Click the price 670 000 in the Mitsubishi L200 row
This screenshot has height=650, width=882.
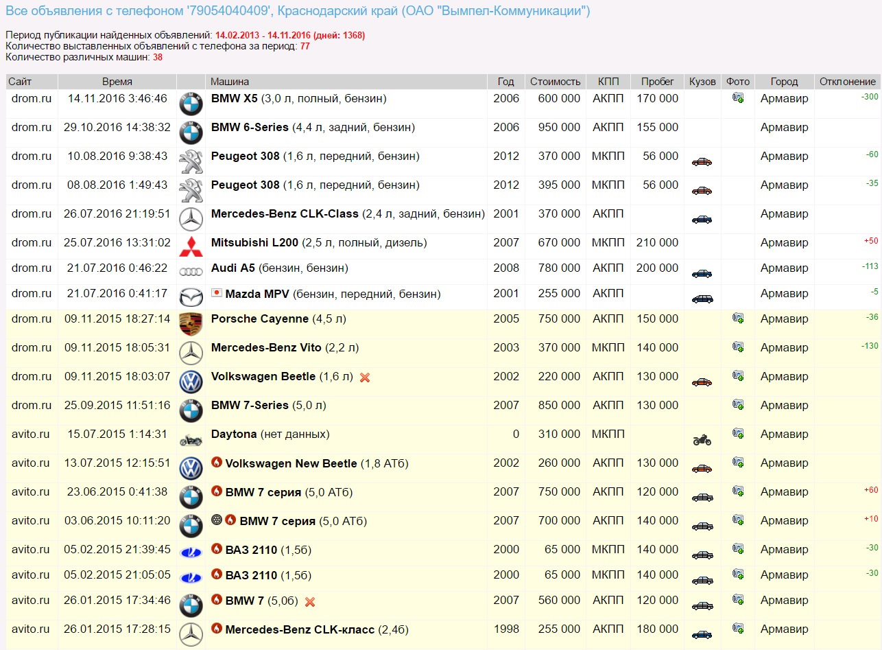(559, 243)
